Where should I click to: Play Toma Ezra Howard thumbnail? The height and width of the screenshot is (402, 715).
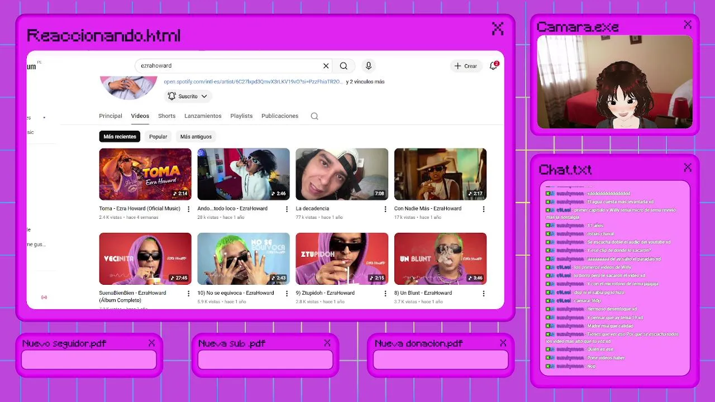pyautogui.click(x=145, y=174)
